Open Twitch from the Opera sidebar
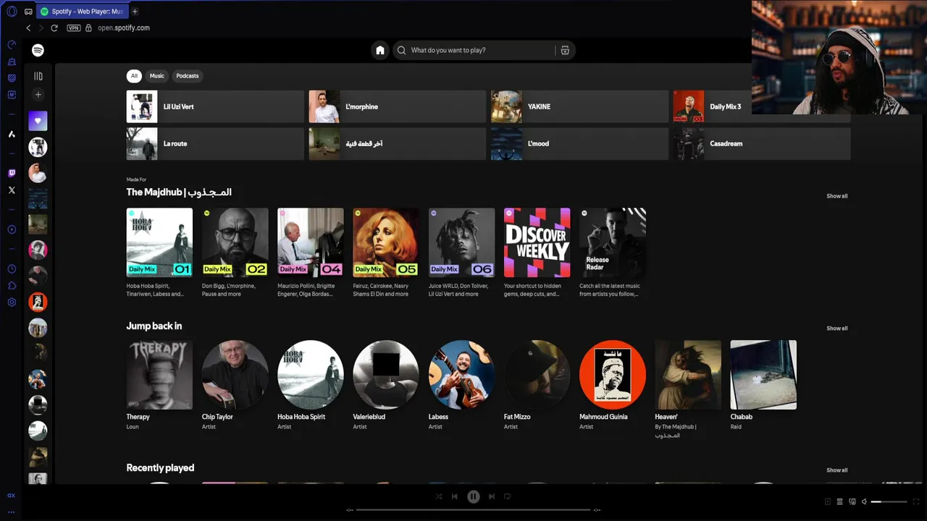This screenshot has height=521, width=927. coord(12,174)
